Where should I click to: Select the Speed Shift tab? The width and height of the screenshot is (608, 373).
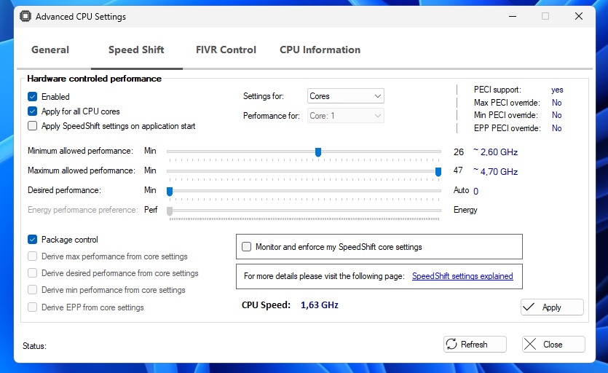coord(136,50)
